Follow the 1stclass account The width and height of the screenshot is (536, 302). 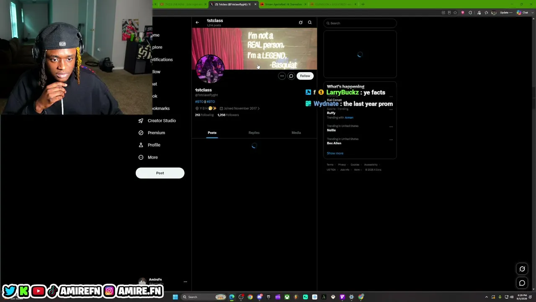click(x=305, y=76)
